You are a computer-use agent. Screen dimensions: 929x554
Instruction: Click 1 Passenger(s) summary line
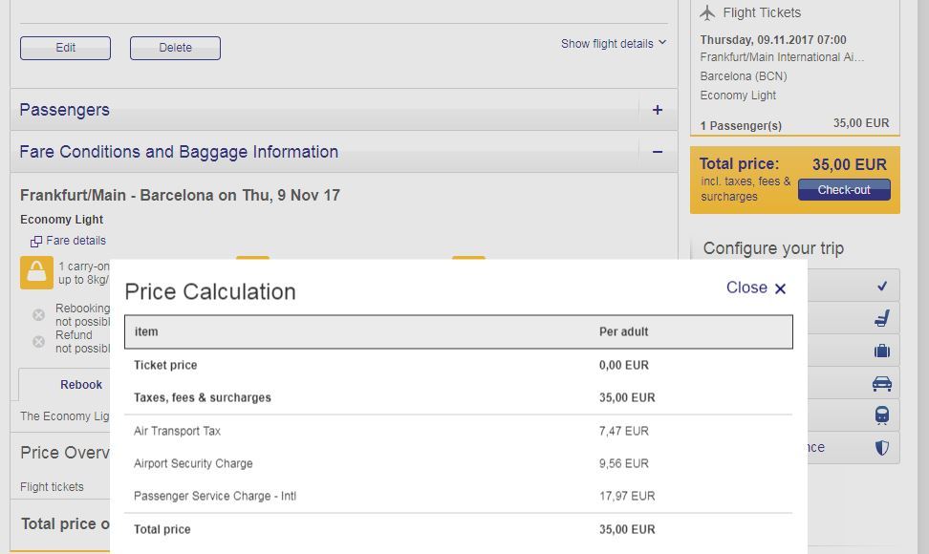pos(741,125)
